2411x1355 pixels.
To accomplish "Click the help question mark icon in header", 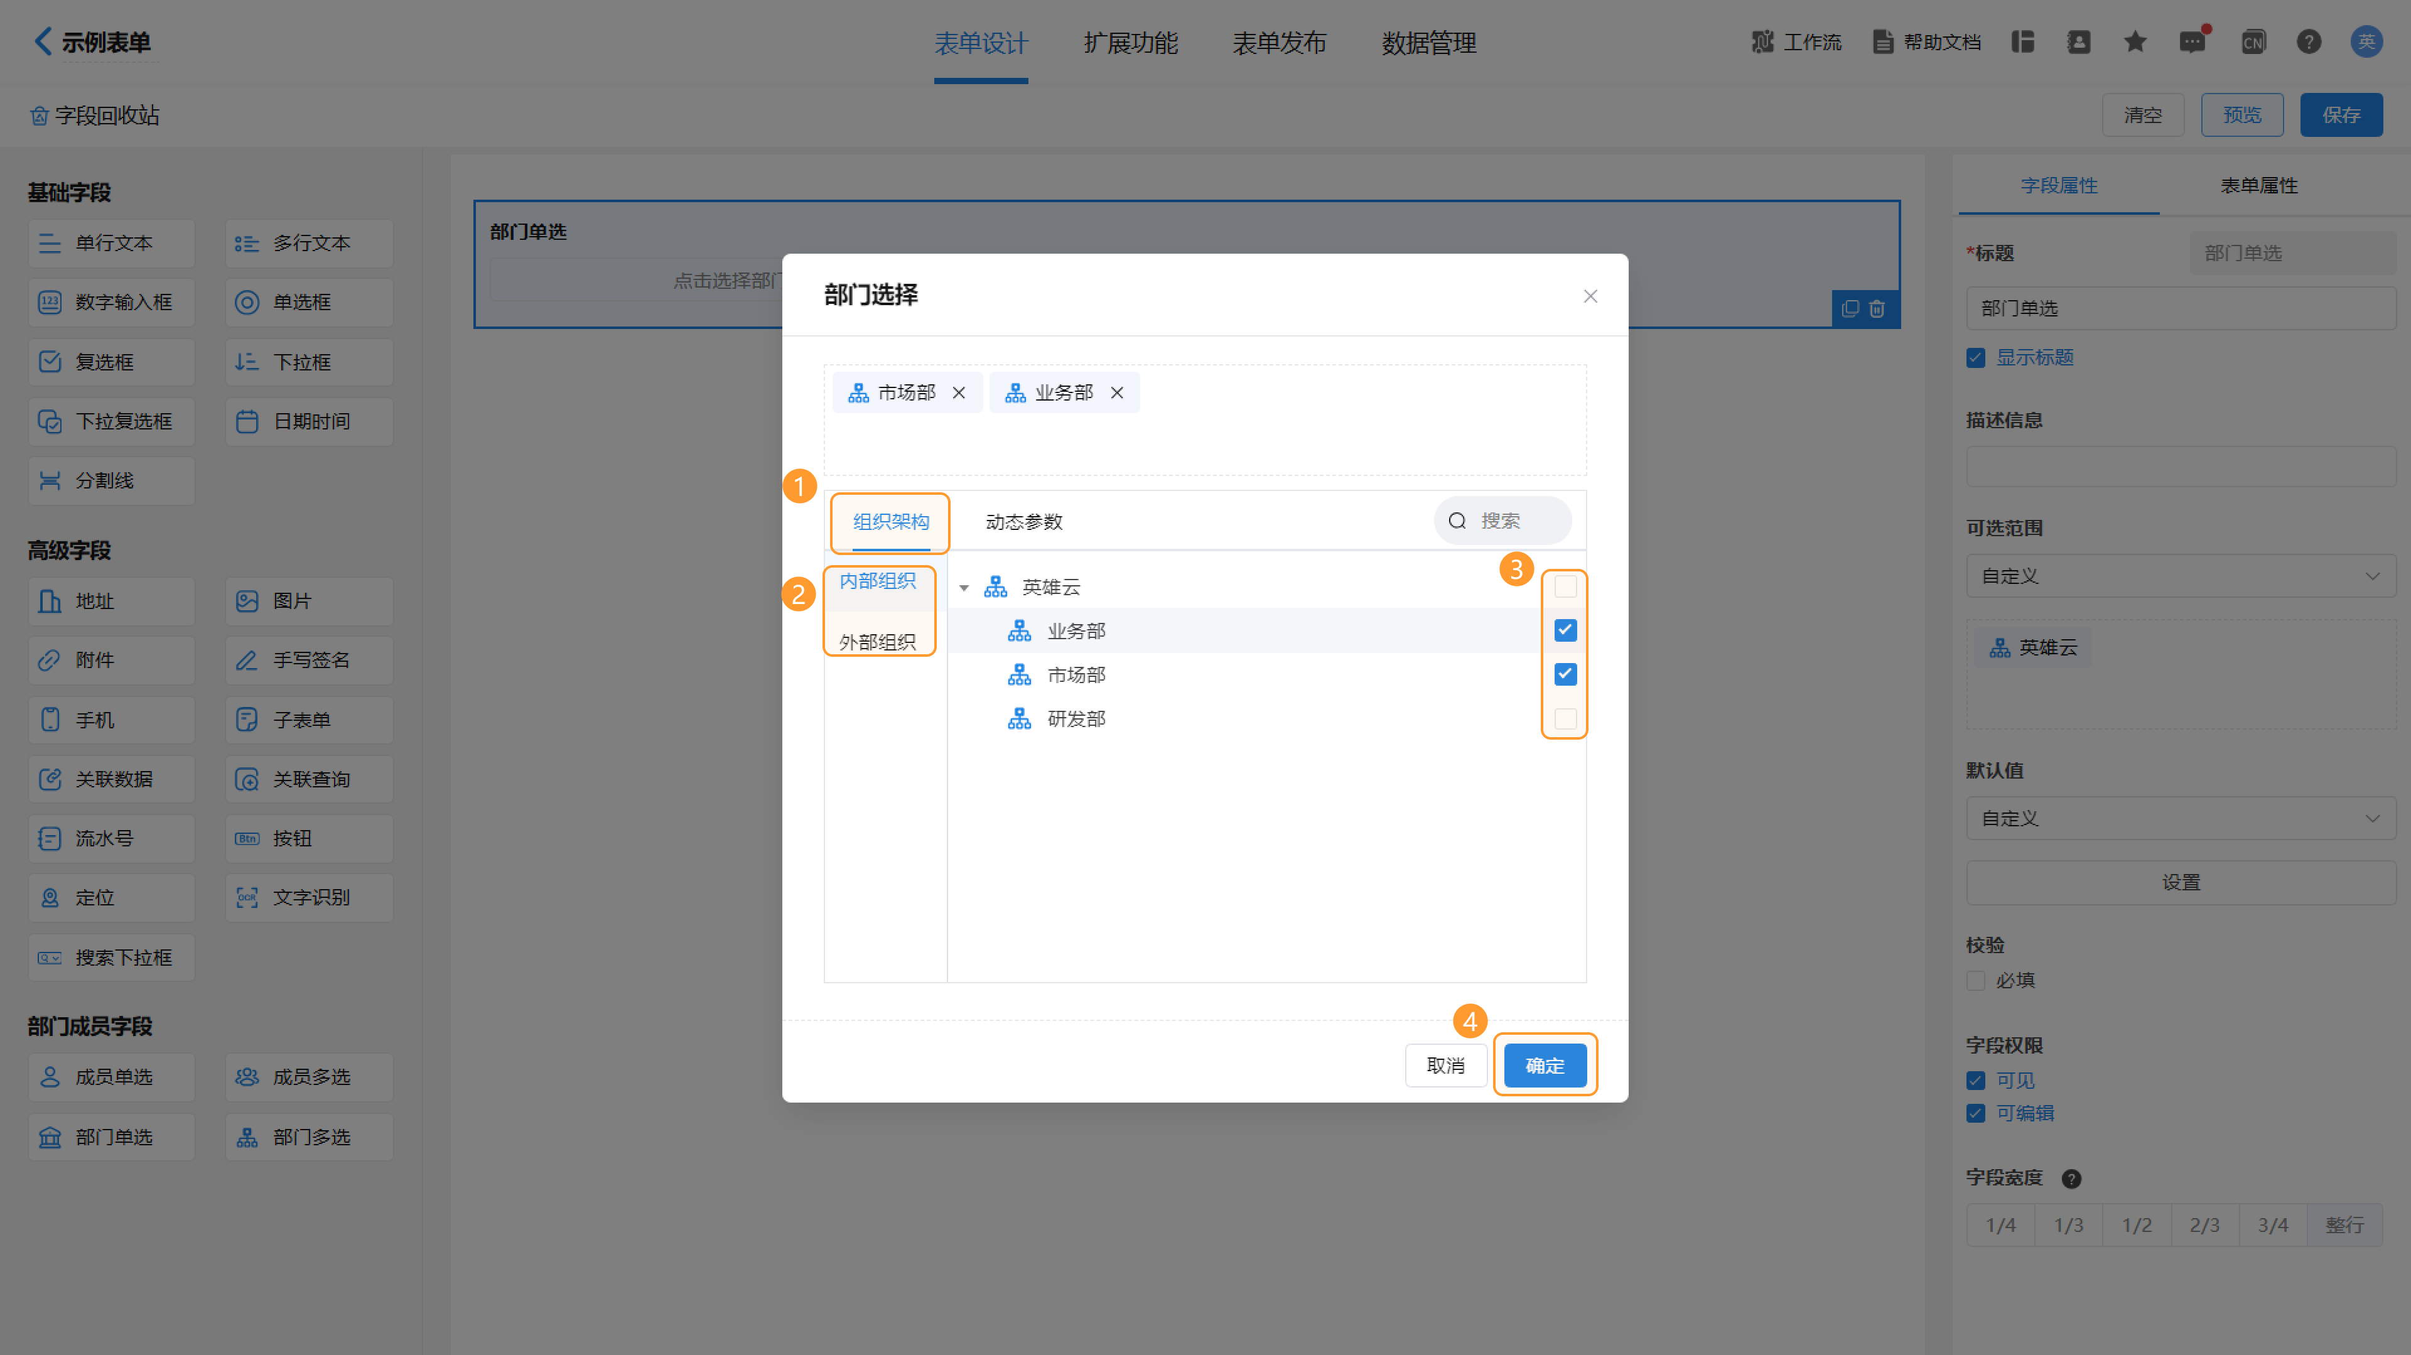I will [x=2309, y=41].
